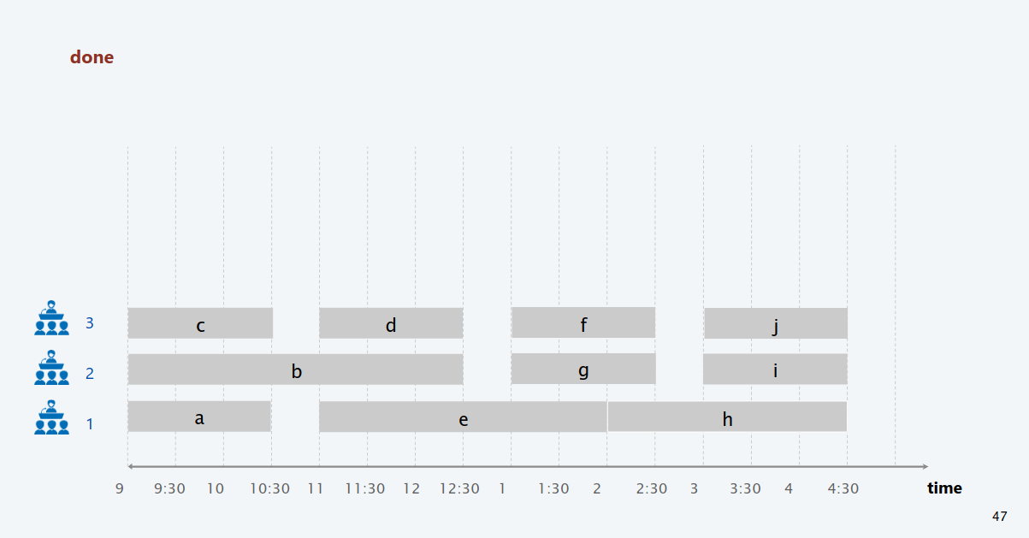Click the bold 'time' axis label
This screenshot has width=1029, height=538.
[x=944, y=488]
